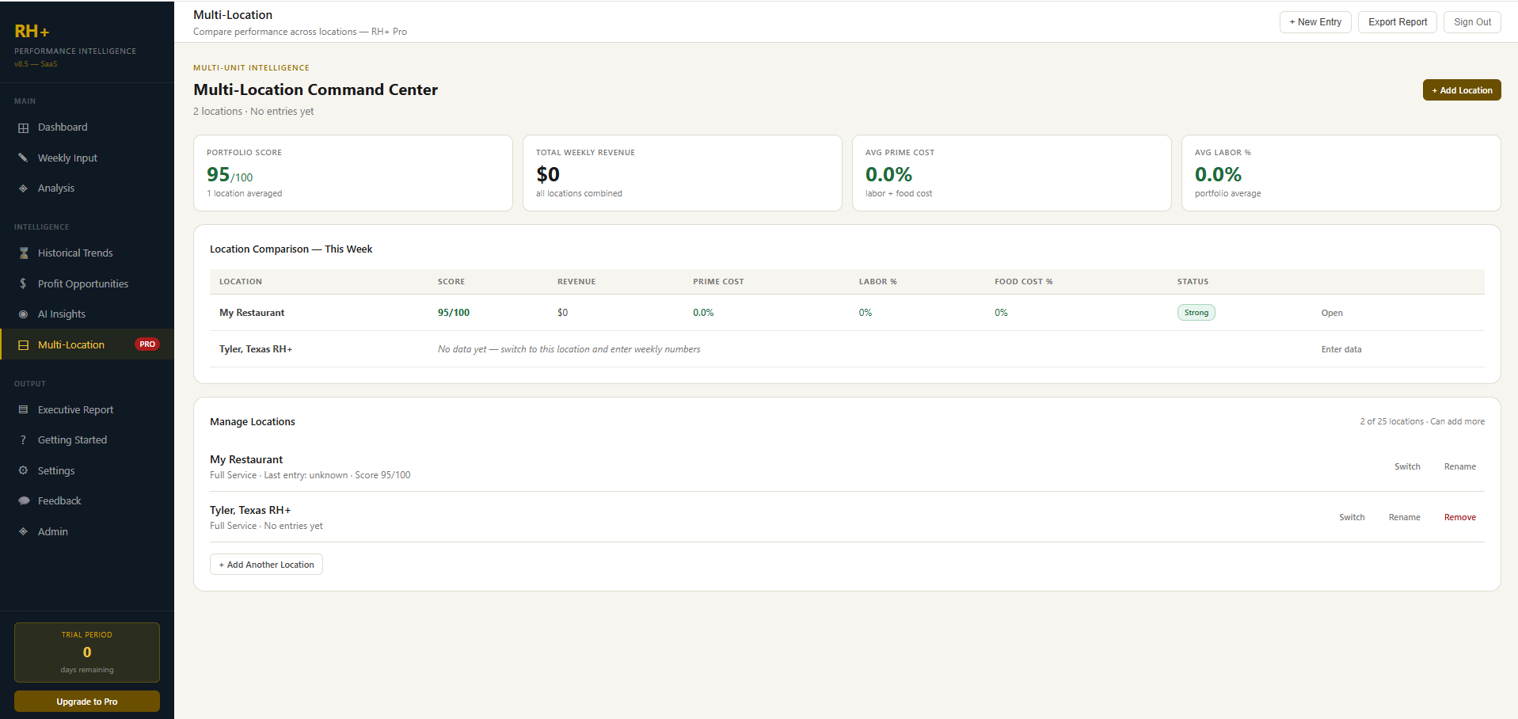Image resolution: width=1518 pixels, height=719 pixels.
Task: Sign Out of the account
Action: 1472,22
